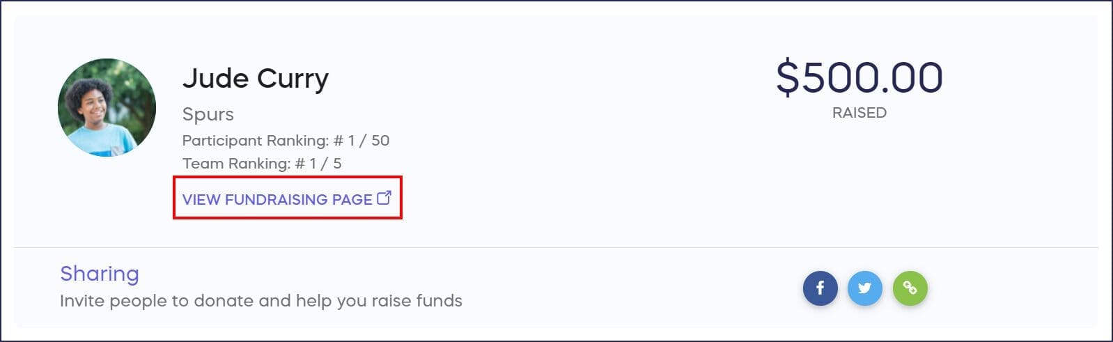Share fundraiser on Facebook
The width and height of the screenshot is (1113, 342).
(x=820, y=288)
